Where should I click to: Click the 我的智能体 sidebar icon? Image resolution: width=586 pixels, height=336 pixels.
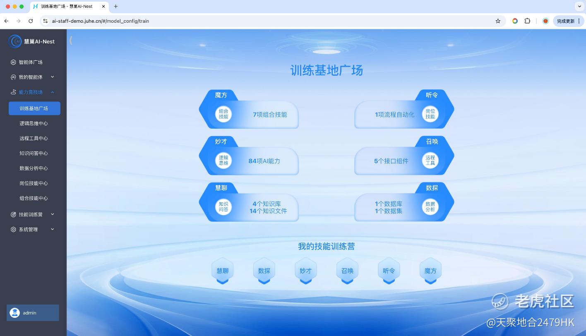tap(13, 77)
